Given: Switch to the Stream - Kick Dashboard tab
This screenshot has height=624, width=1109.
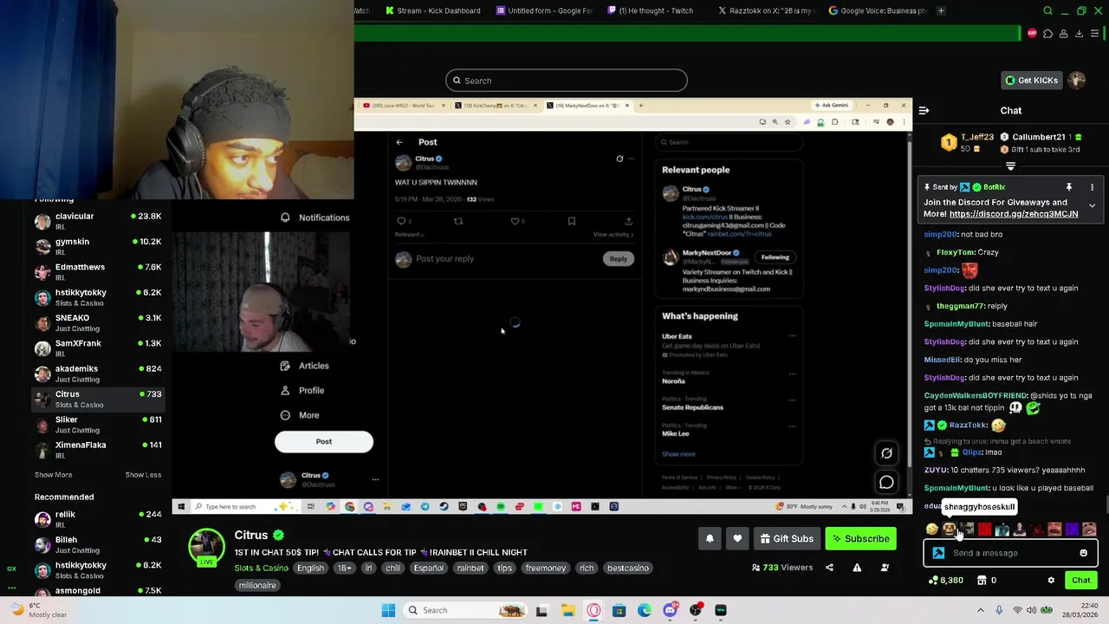Looking at the screenshot, I should 433,10.
